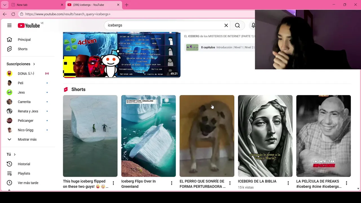Open Carrerita channel avatar

(10, 102)
